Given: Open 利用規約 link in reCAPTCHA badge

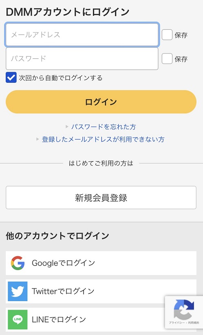Looking at the screenshot, I should 194,323.
